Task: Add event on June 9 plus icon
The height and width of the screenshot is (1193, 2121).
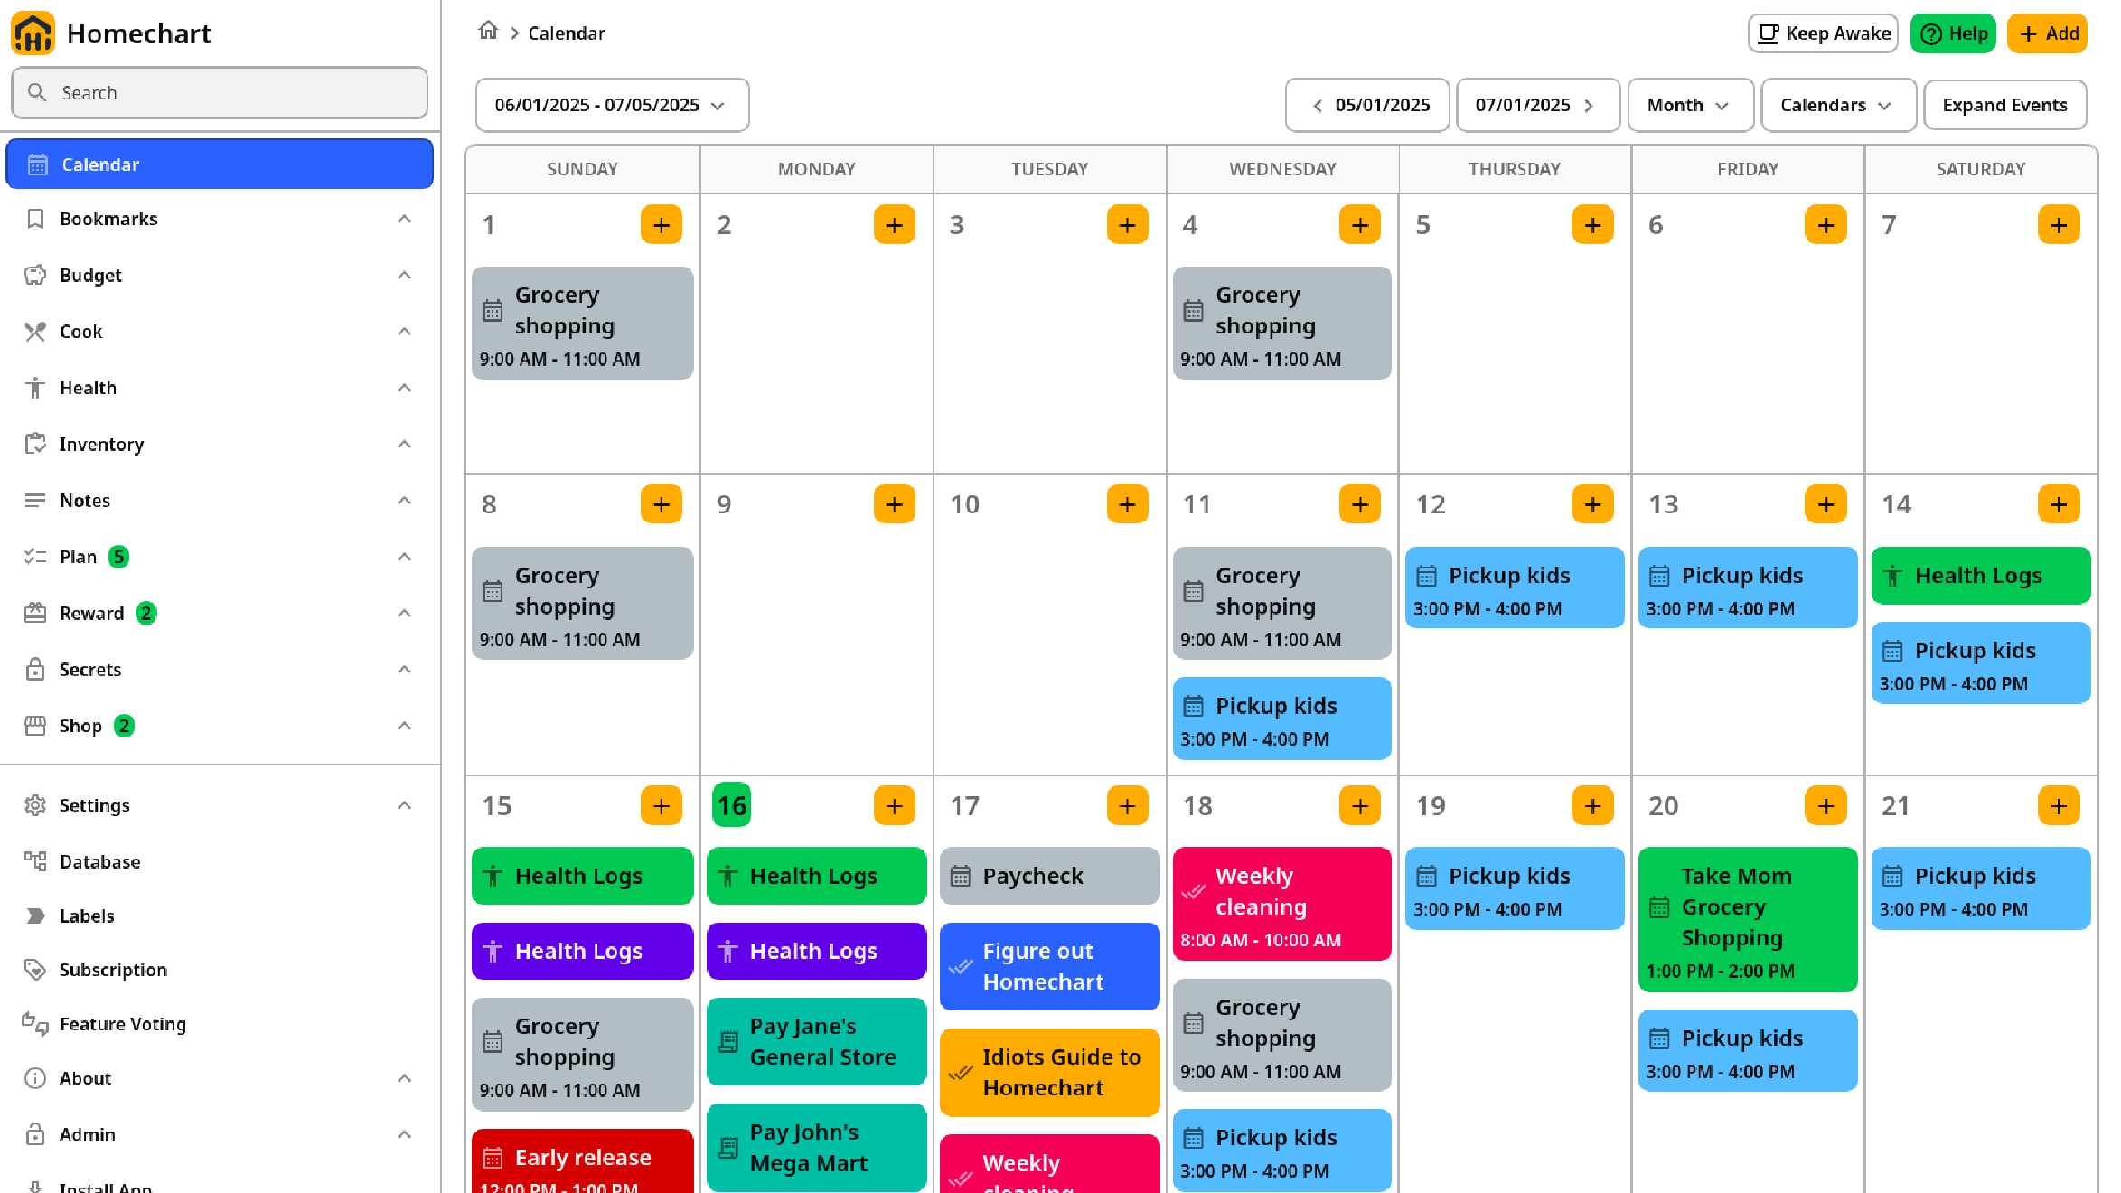Action: [x=895, y=504]
